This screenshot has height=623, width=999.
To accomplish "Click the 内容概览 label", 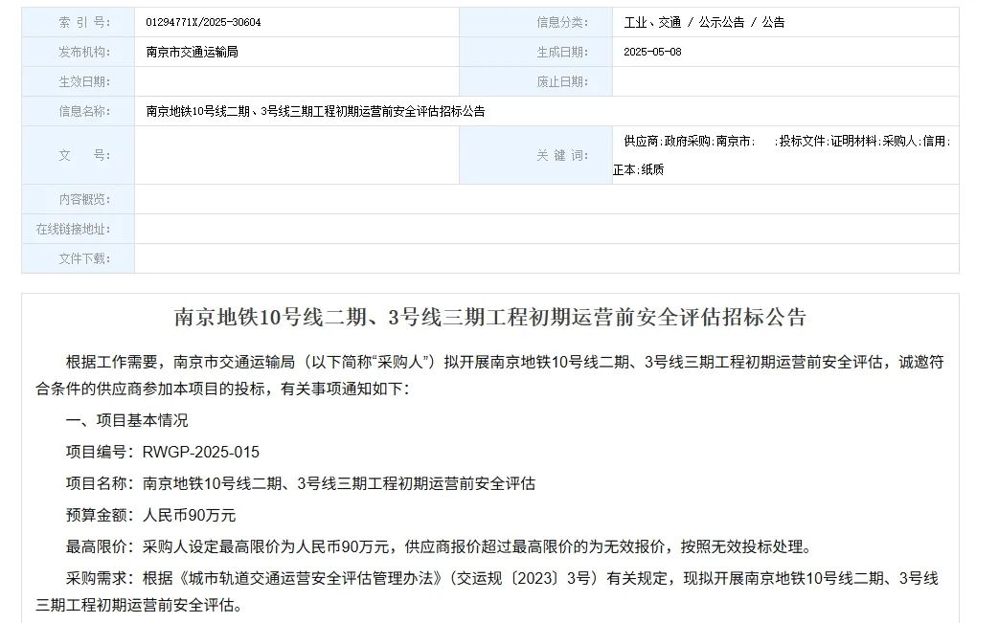I will point(84,200).
